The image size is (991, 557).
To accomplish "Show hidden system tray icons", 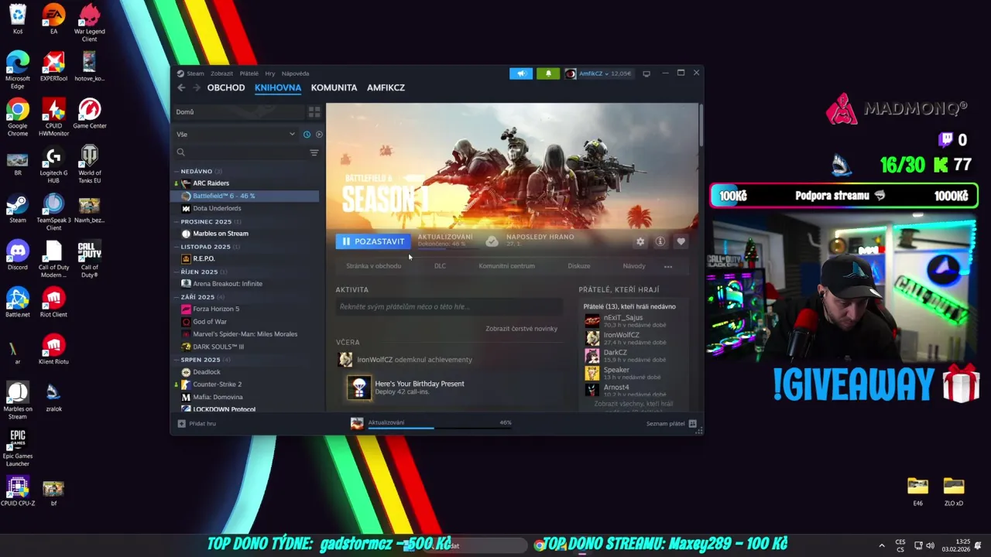I will pos(881,545).
